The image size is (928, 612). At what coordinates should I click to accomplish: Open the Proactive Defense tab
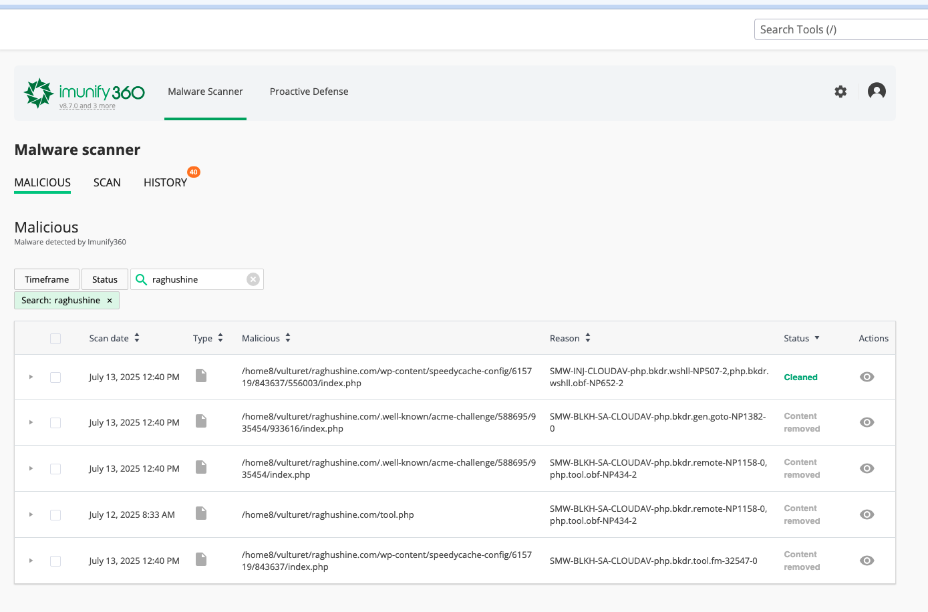(309, 92)
